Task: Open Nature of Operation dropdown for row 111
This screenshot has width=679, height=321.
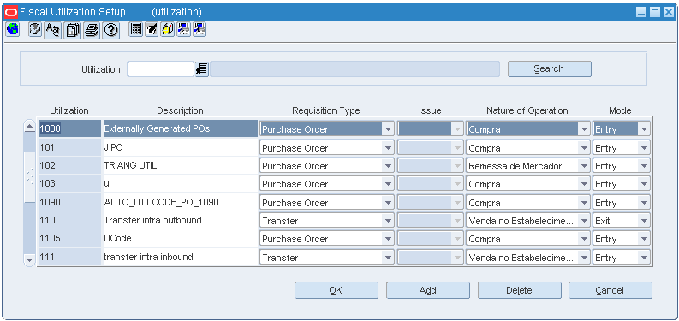Action: [x=584, y=258]
